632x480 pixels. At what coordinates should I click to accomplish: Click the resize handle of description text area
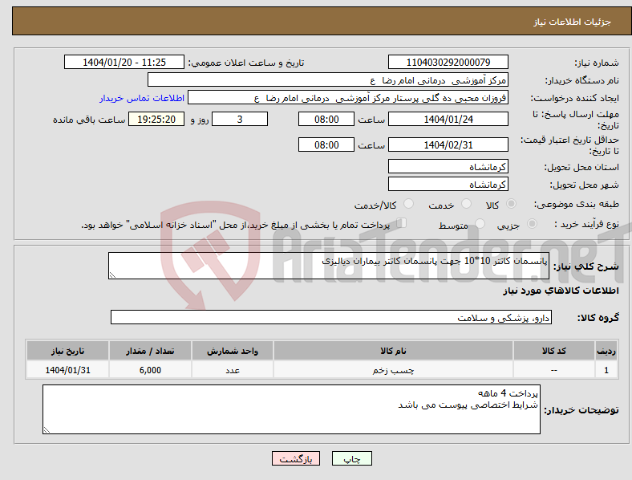[112, 275]
